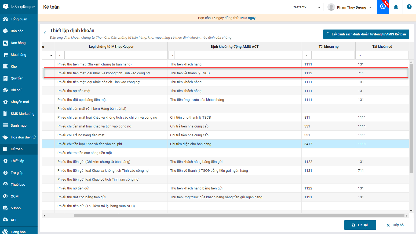Click the horizontal scrollbar below the table
This screenshot has width=416, height=234.
tap(239, 215)
